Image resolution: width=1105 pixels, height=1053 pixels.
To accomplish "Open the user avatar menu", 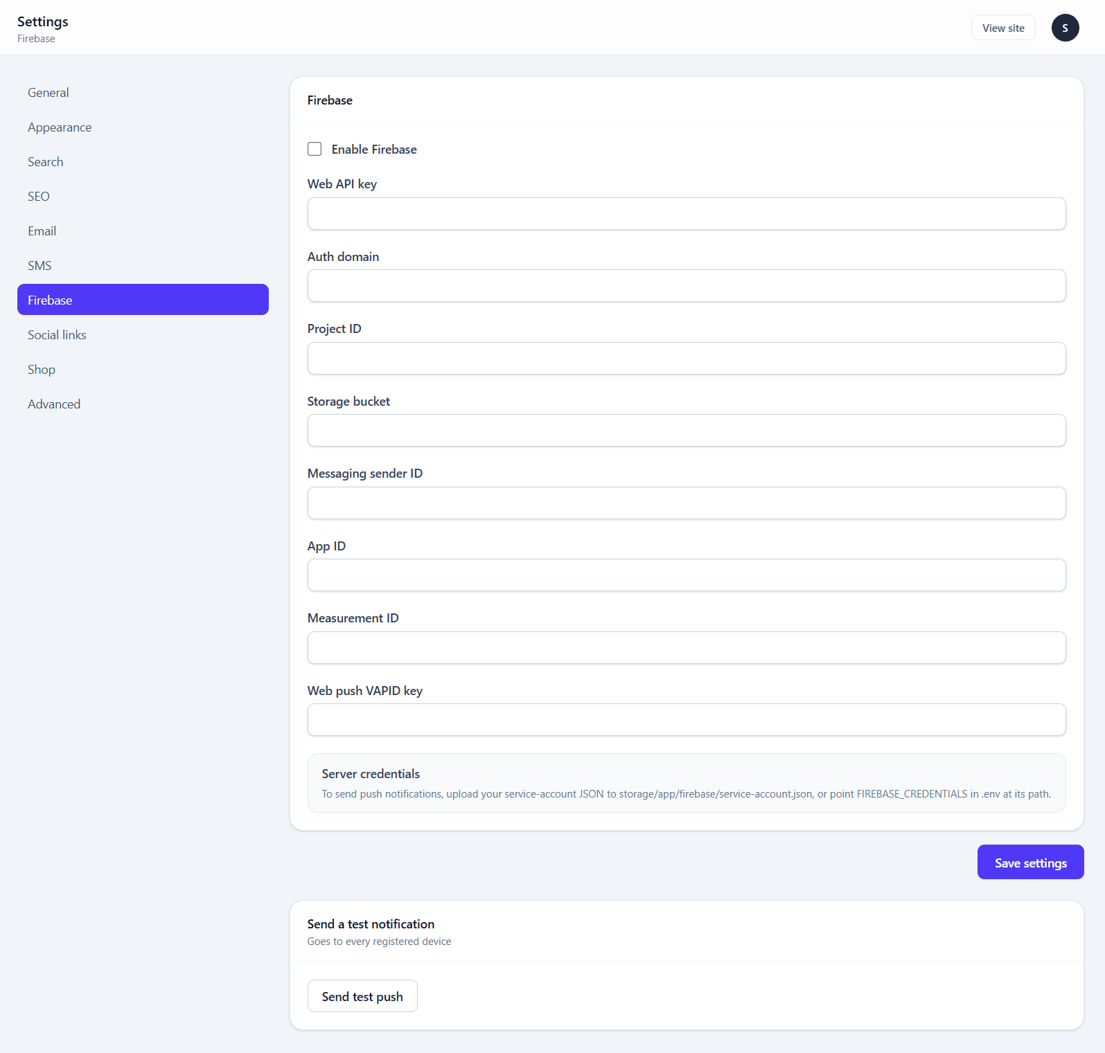I will [1065, 28].
